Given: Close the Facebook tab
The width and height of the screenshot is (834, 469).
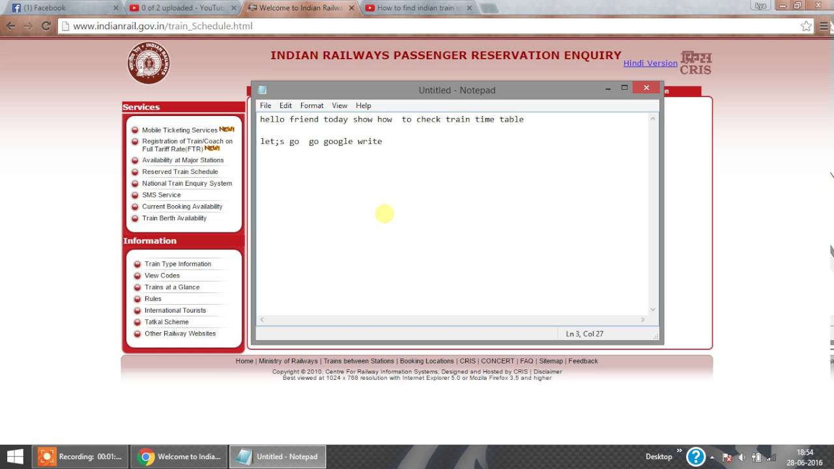Looking at the screenshot, I should (116, 8).
